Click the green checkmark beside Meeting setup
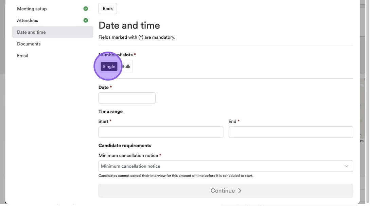The width and height of the screenshot is (370, 206). (x=86, y=9)
